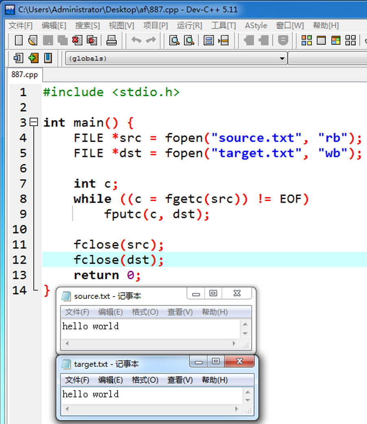Click the "return 0;" code line

[x=107, y=275]
